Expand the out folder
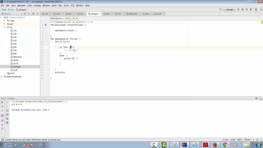The image size is (263, 148). pyautogui.click(x=5, y=24)
